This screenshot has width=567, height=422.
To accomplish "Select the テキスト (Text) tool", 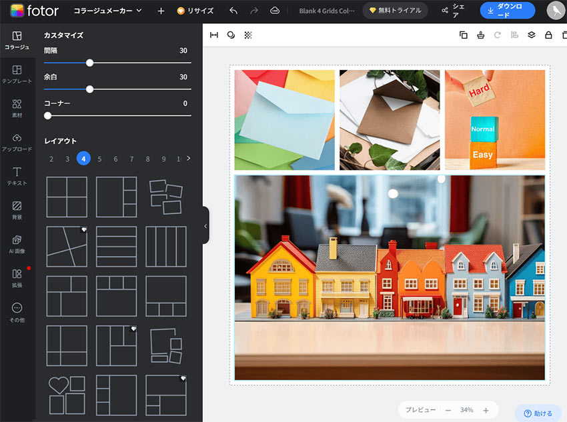I will pos(17,175).
